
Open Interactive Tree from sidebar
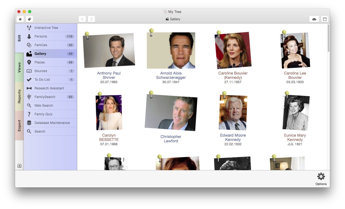click(x=46, y=28)
